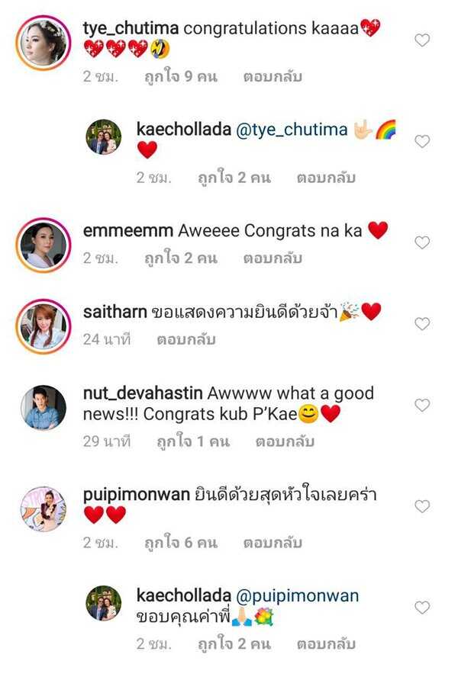Reply to nut_devahastin's comment
Screen dimensions: 458x677
pos(285,441)
